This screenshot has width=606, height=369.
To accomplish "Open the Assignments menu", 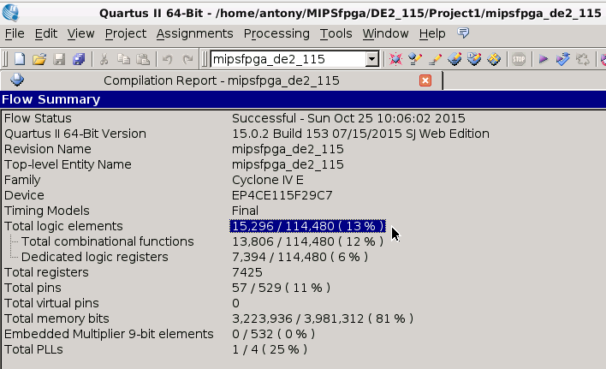I will [x=194, y=33].
